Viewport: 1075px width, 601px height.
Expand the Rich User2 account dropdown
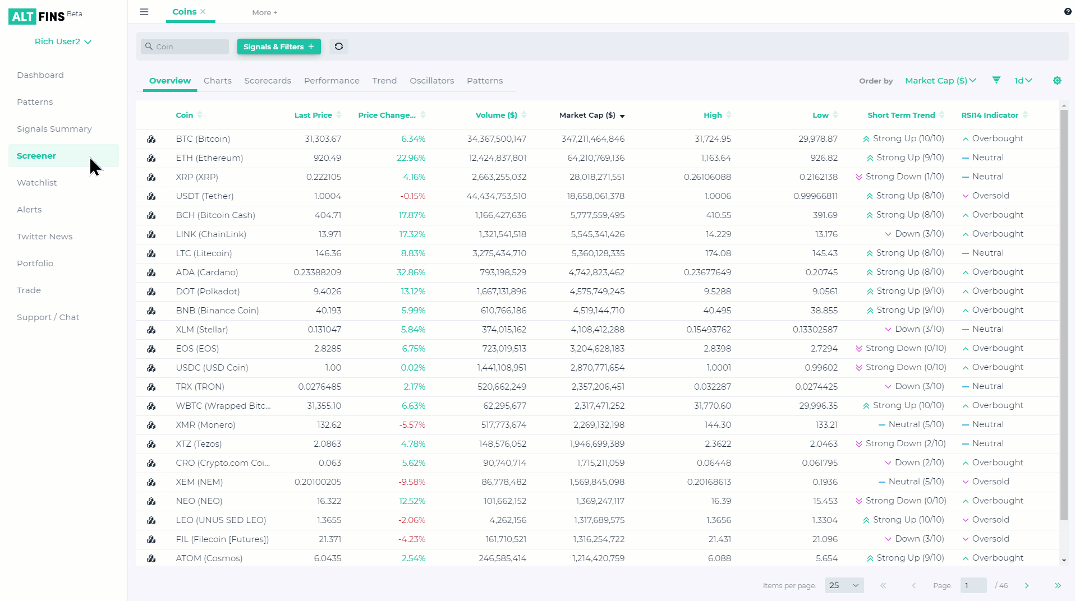pos(63,41)
